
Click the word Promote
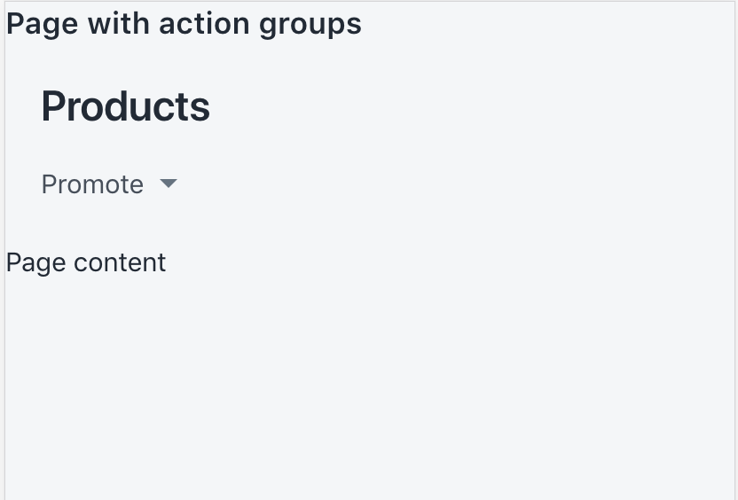(92, 184)
